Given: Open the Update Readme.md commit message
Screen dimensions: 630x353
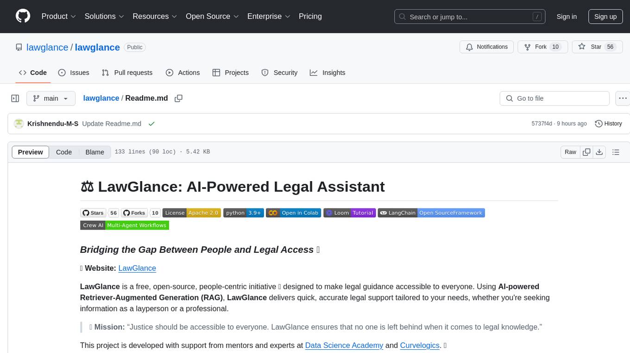Looking at the screenshot, I should pos(112,124).
